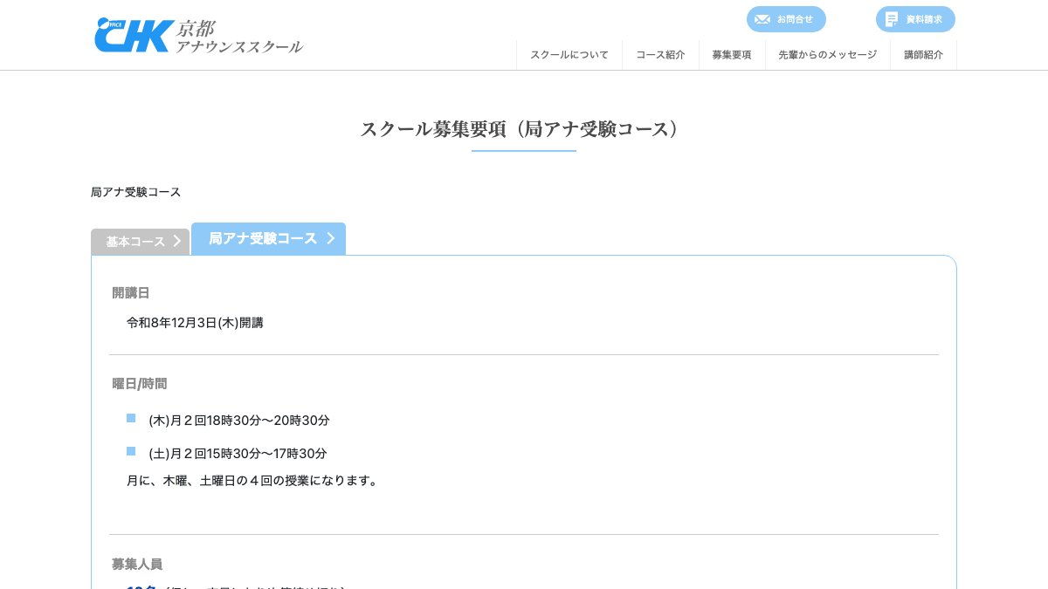Click the envelope icon in お問合せ button
Screen dimensions: 1048x589
pos(762,19)
